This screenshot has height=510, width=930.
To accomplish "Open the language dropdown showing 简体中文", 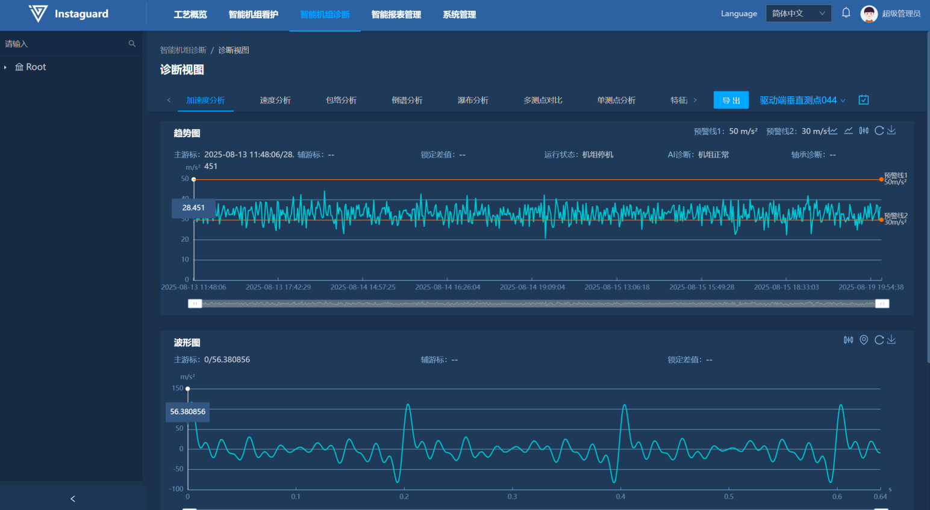I will (798, 13).
